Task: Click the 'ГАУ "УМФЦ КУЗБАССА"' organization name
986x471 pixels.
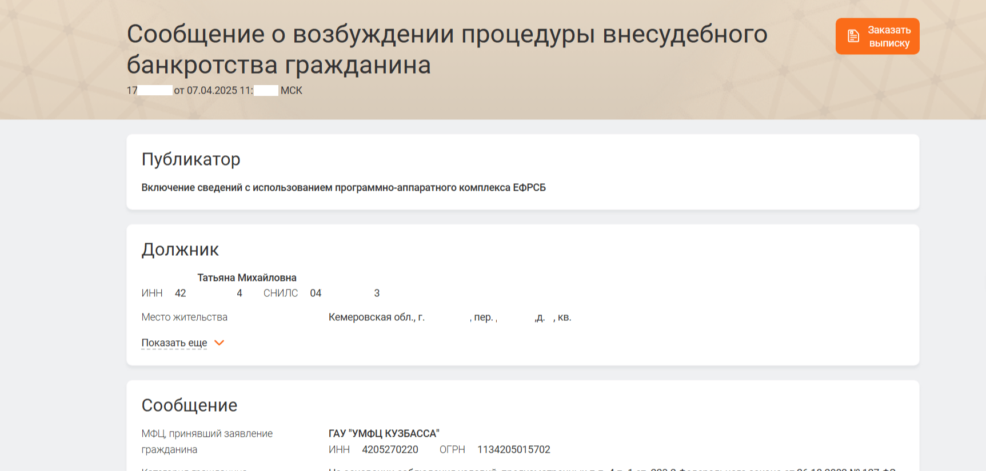Action: pos(384,433)
